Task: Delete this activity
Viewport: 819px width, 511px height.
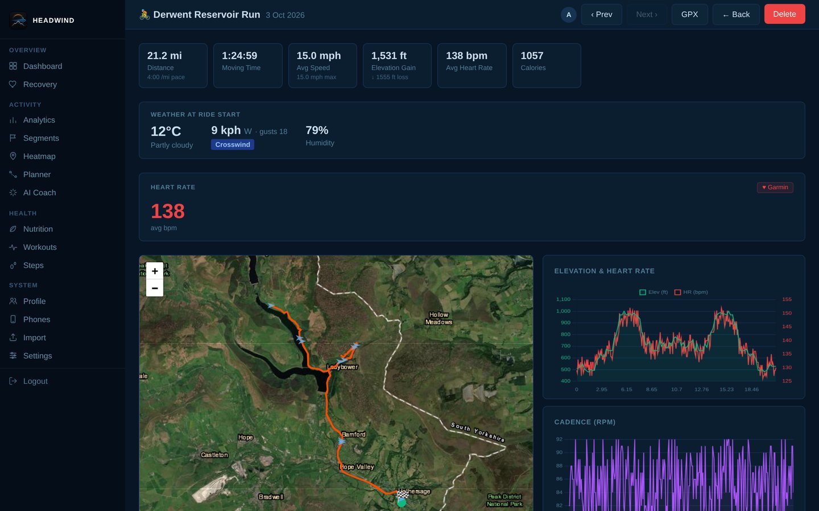Action: [784, 14]
